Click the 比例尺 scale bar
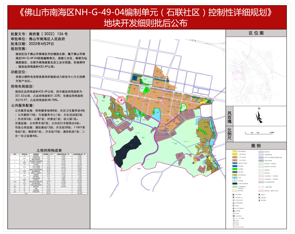The height and width of the screenshot is (234, 295). pyautogui.click(x=259, y=132)
